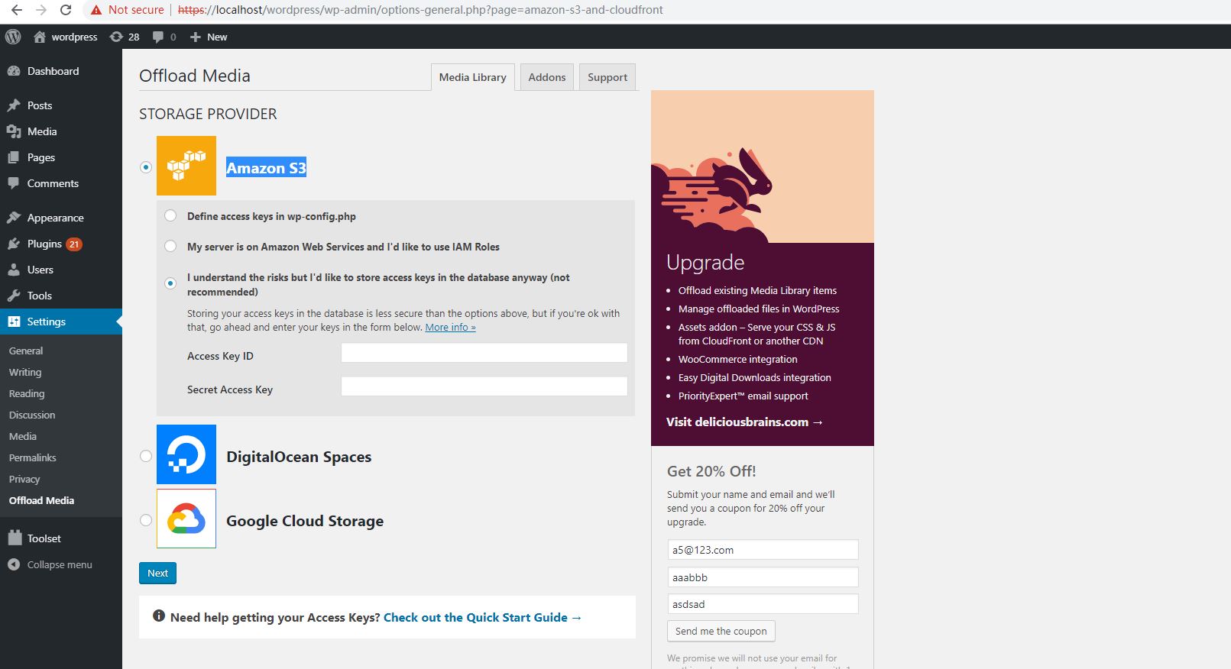
Task: Open Discussion settings submenu item
Action: [32, 415]
